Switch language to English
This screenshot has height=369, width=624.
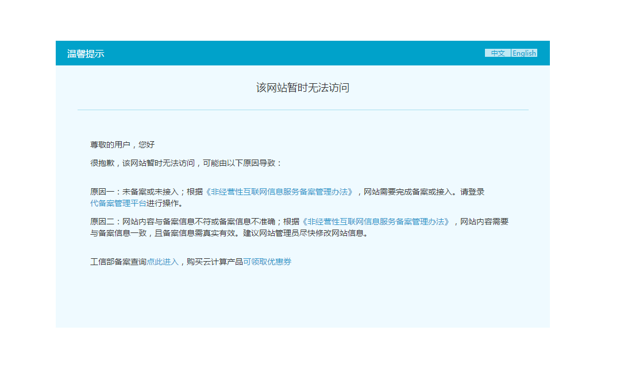[524, 53]
